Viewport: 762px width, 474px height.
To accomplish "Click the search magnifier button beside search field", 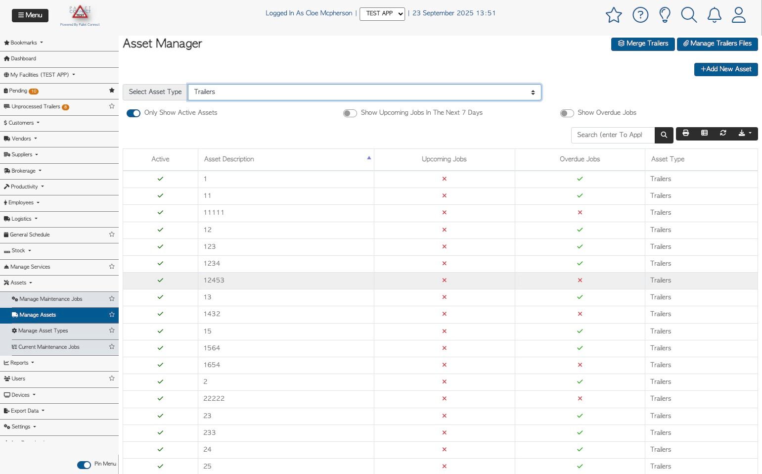I will point(664,135).
